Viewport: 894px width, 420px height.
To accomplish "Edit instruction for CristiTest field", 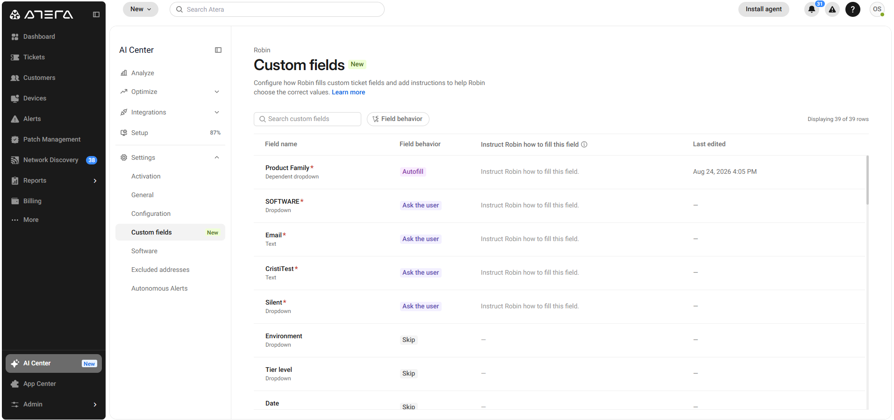I will coord(529,272).
